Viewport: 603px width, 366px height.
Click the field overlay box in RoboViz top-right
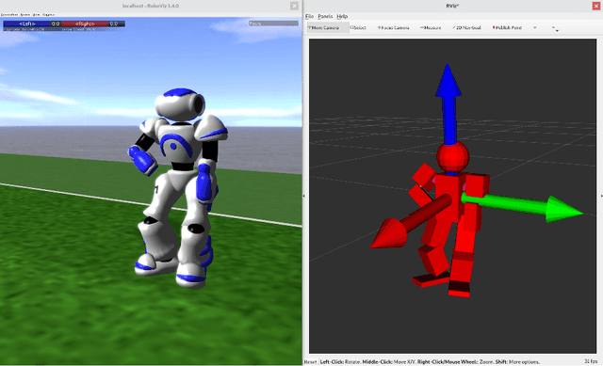[x=273, y=24]
